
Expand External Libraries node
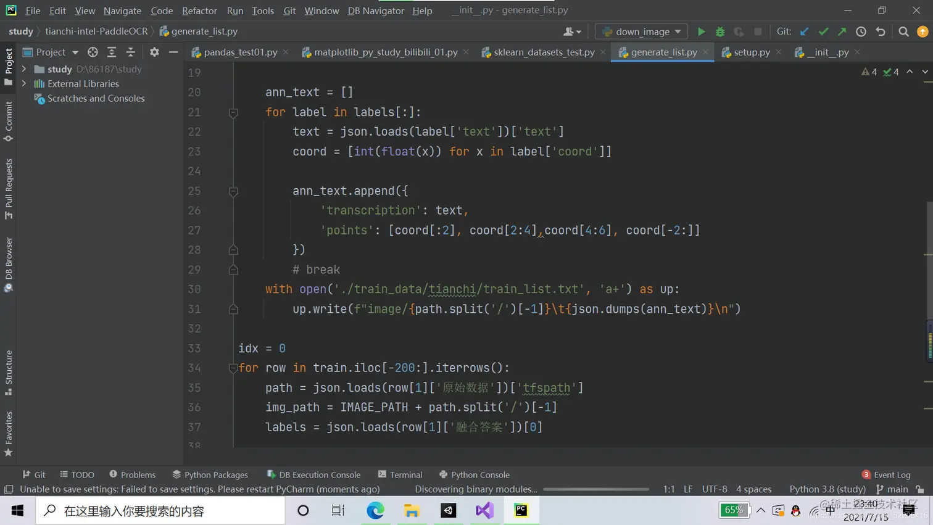(x=24, y=83)
